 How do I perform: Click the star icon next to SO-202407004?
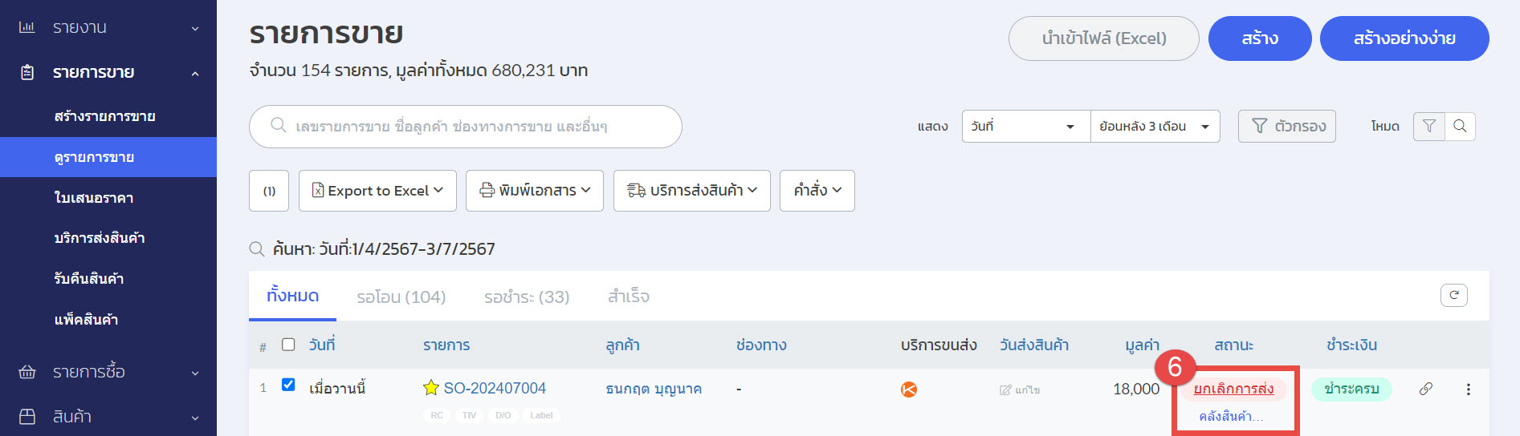pos(431,388)
